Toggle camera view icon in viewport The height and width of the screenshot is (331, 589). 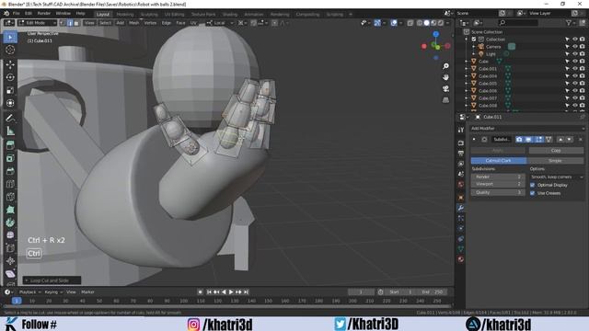click(x=445, y=88)
